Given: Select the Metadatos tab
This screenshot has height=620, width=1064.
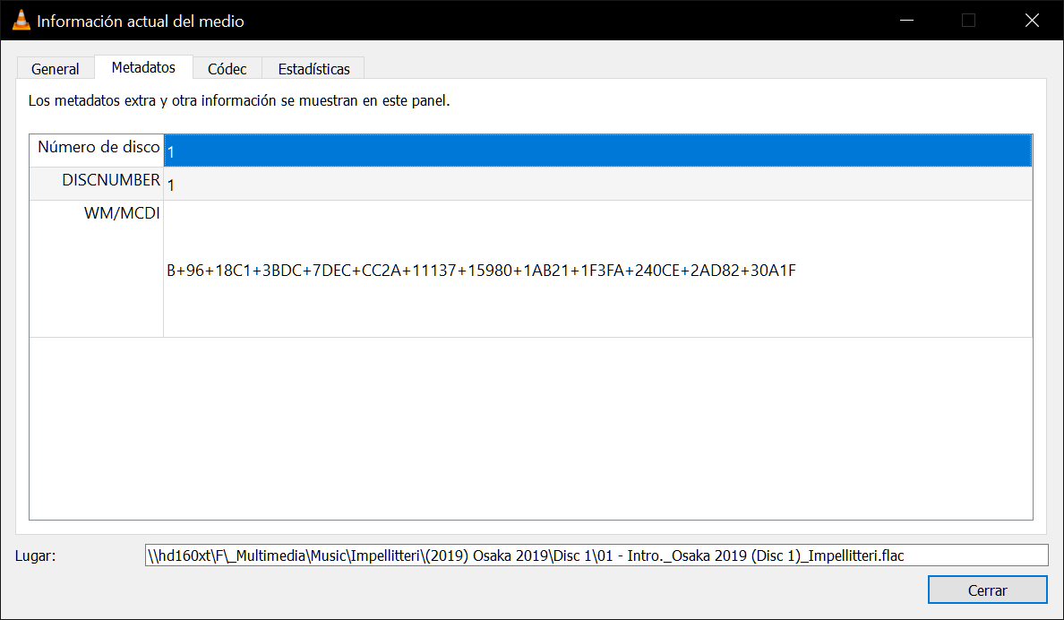Looking at the screenshot, I should [x=143, y=67].
